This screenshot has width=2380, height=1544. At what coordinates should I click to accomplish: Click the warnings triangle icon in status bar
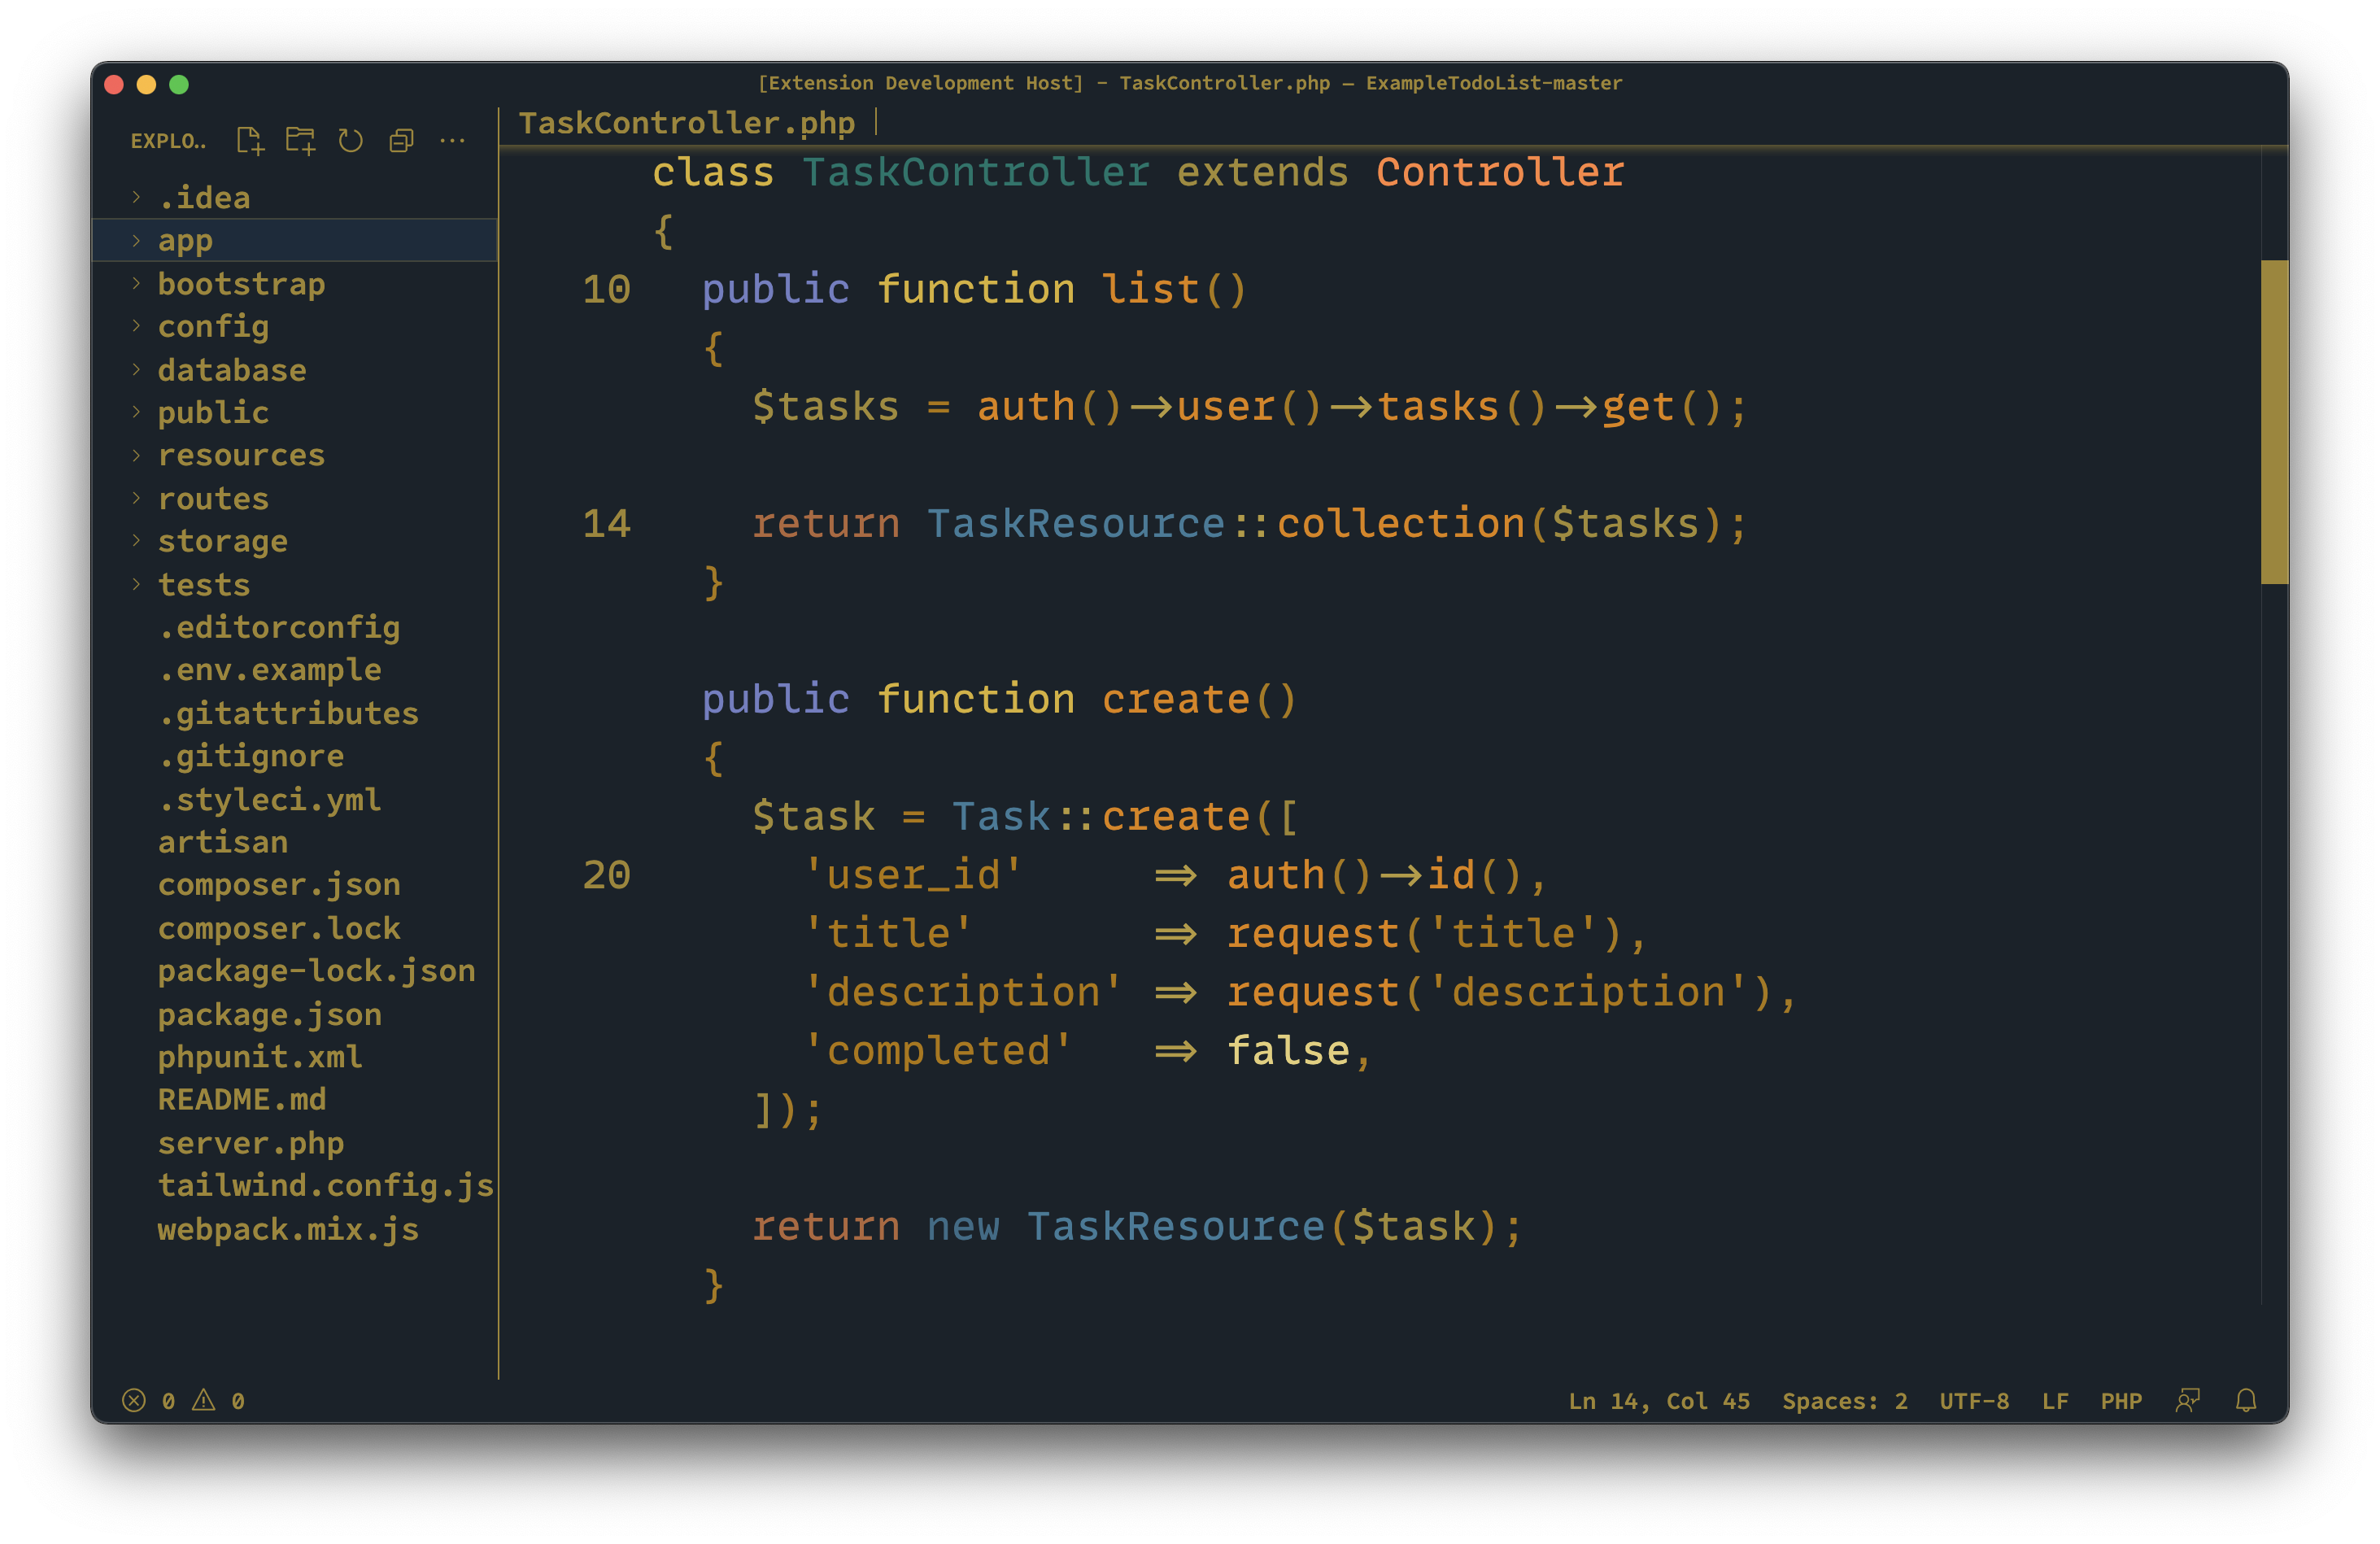(x=204, y=1400)
